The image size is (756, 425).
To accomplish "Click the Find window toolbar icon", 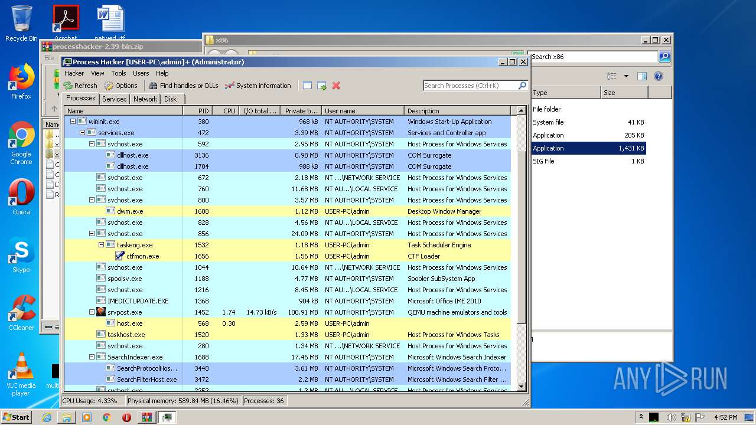I will [307, 86].
